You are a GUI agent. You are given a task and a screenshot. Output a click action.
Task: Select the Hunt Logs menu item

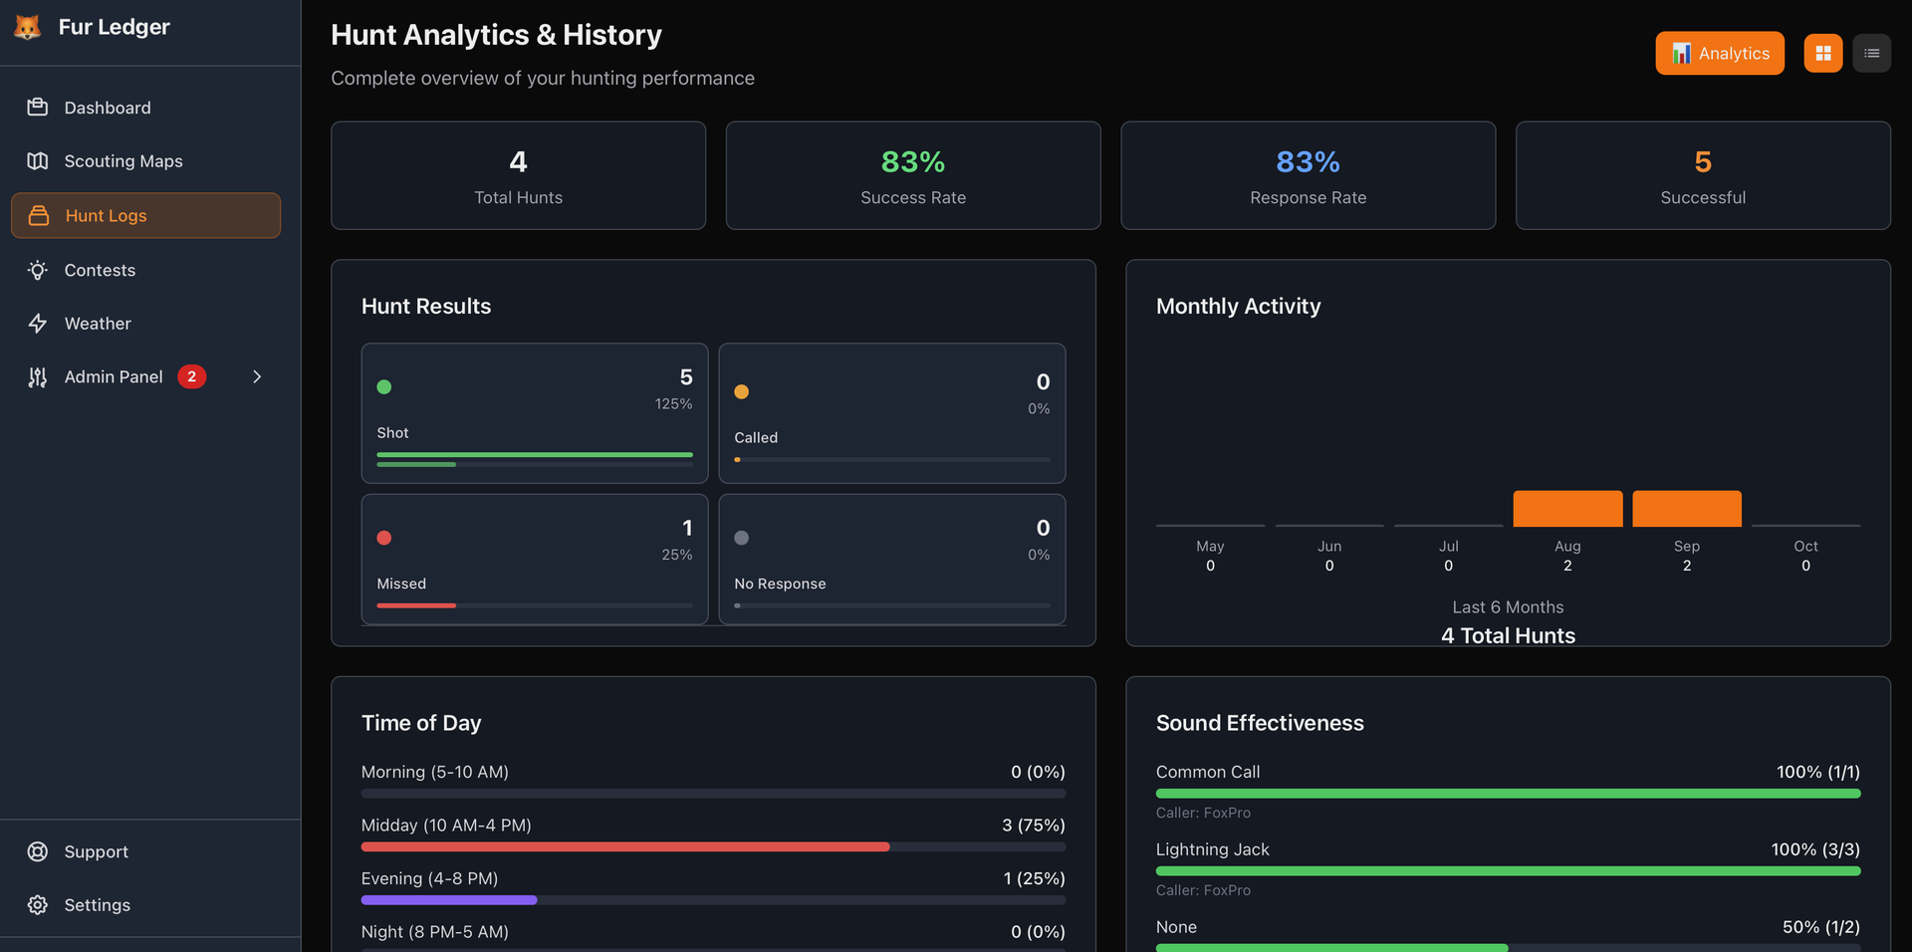point(105,215)
